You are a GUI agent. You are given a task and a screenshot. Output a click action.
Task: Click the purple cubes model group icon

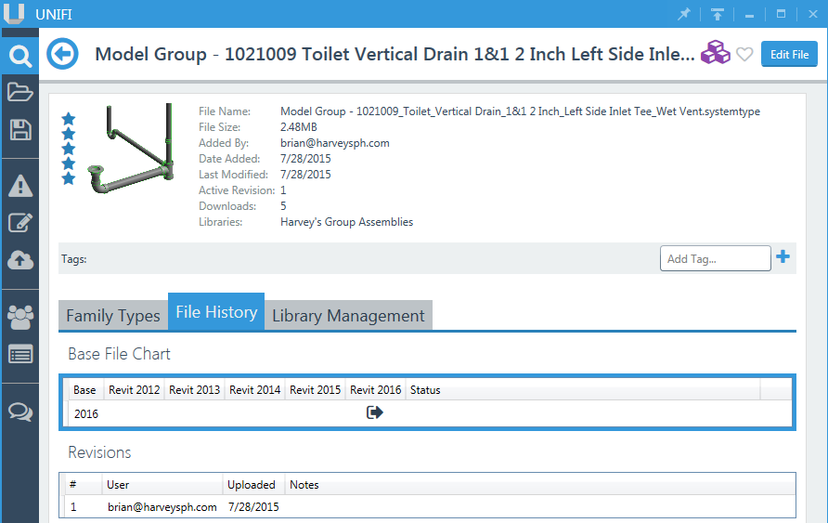tap(715, 53)
